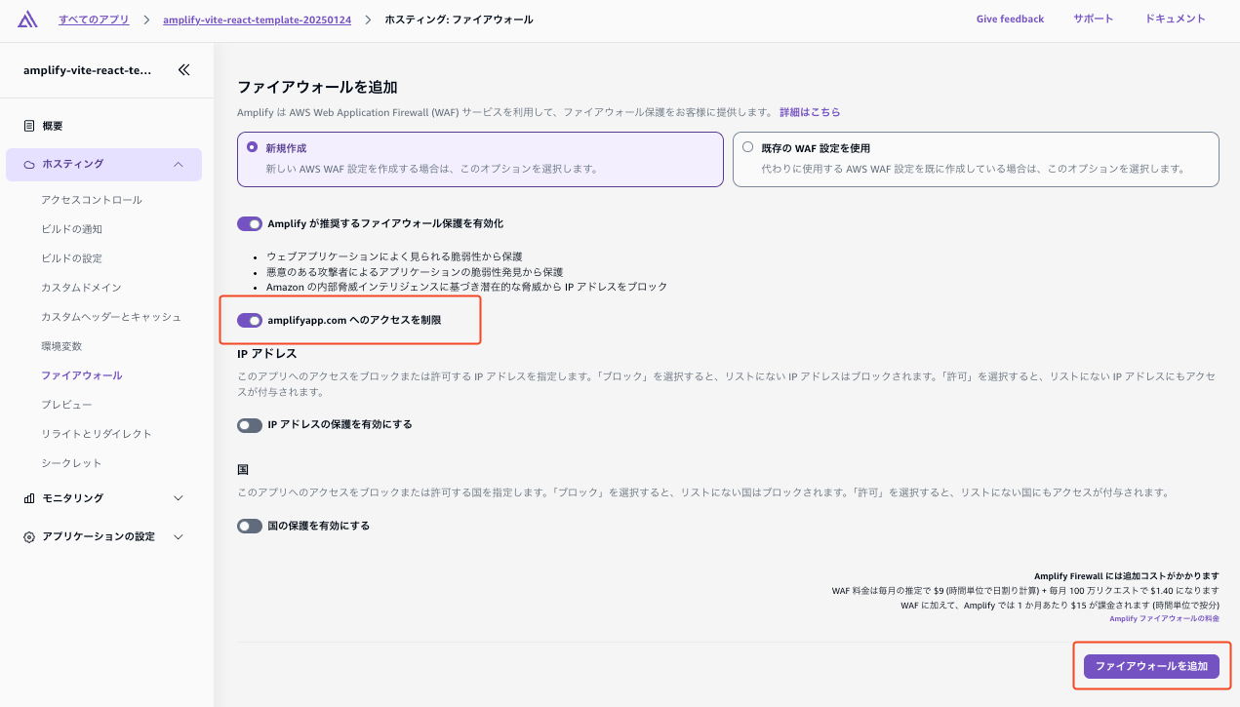Open カスタムヘッダーとキャッシュ in the sidebar
The height and width of the screenshot is (707, 1240).
(x=111, y=317)
